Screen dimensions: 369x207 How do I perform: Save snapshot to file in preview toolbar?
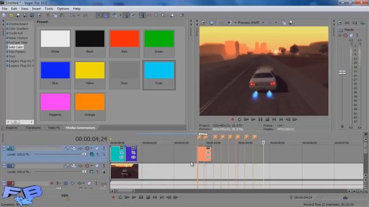click(291, 22)
